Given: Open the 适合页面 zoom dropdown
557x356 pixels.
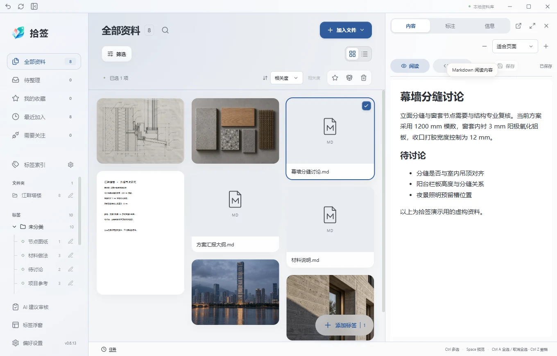Looking at the screenshot, I should click(x=515, y=46).
